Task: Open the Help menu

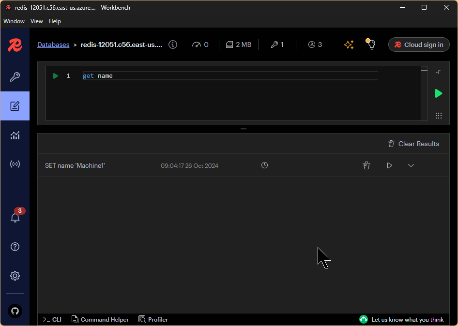Action: click(55, 21)
